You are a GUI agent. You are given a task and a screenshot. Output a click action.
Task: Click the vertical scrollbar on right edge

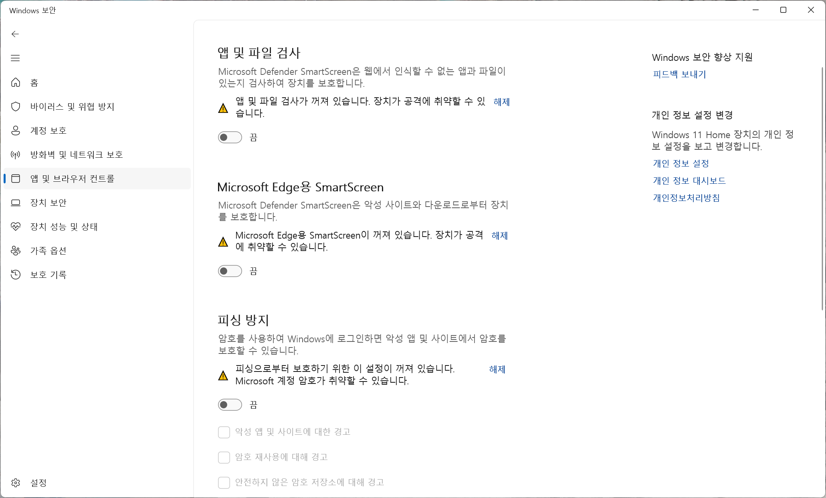pyautogui.click(x=822, y=188)
